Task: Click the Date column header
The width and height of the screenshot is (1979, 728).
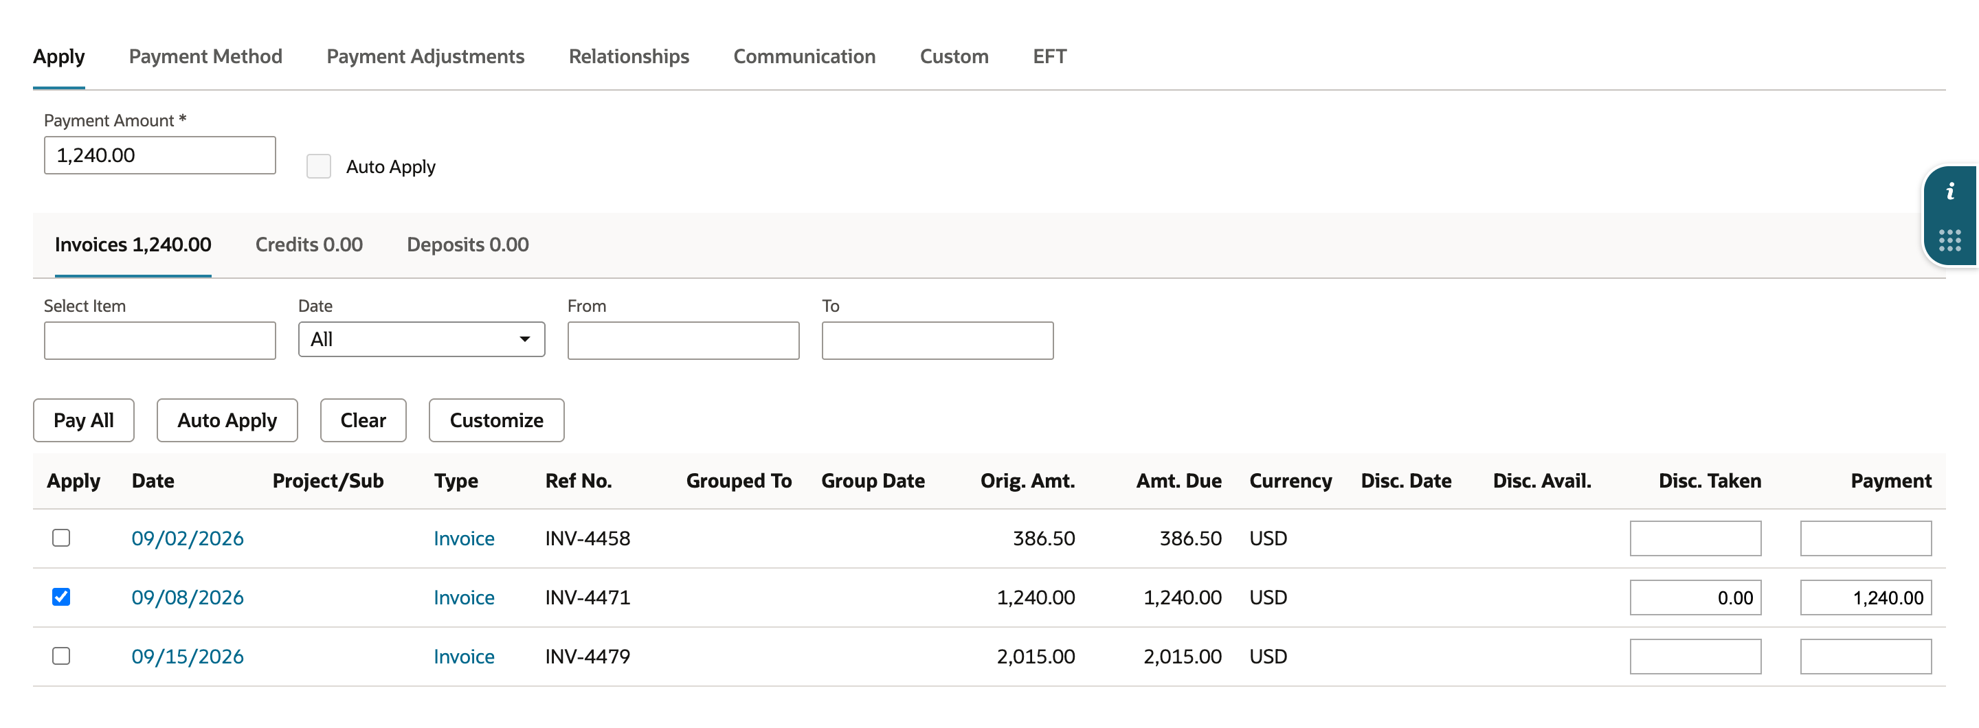Action: pyautogui.click(x=153, y=481)
